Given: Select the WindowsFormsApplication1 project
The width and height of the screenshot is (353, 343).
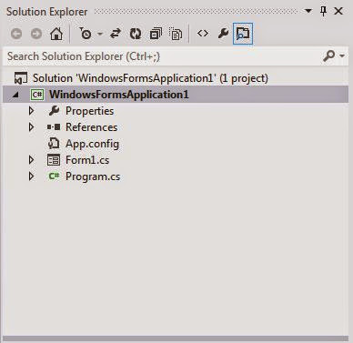Looking at the screenshot, I should [119, 95].
